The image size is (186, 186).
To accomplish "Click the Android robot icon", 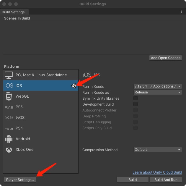I will pyautogui.click(x=9, y=139).
